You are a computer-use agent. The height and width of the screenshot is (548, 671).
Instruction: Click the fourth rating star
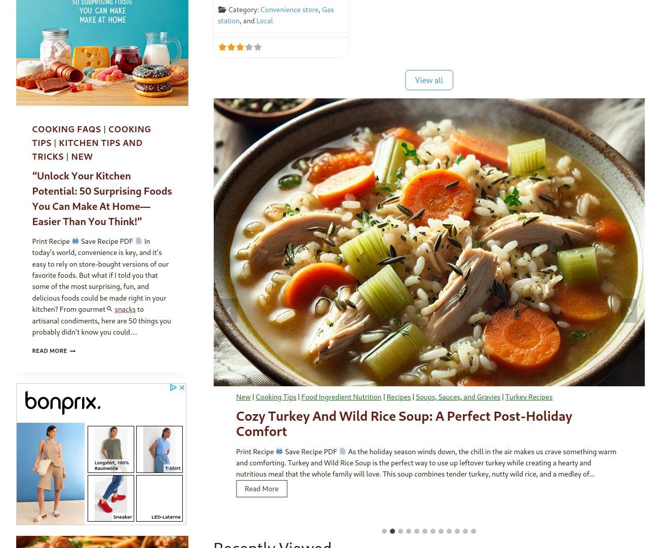click(x=249, y=47)
